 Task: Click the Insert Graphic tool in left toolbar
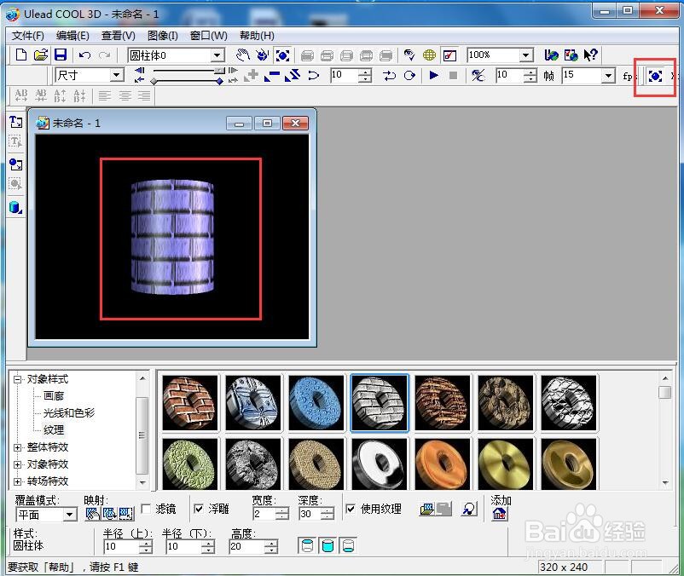[16, 164]
